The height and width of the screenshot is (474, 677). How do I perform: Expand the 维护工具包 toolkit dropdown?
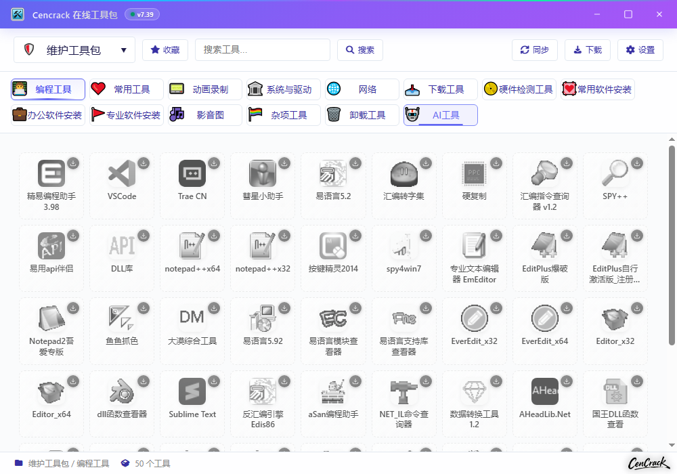pos(74,50)
